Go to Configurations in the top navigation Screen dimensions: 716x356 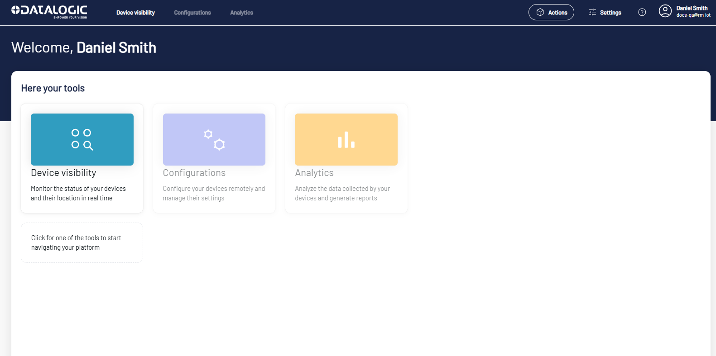point(192,13)
